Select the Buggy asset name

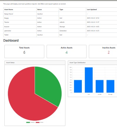6,18
